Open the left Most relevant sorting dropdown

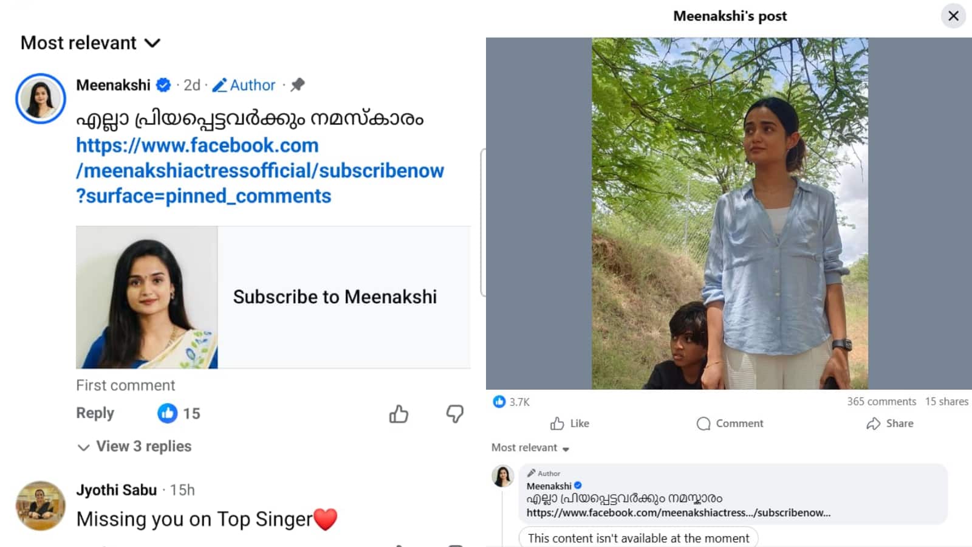[91, 43]
